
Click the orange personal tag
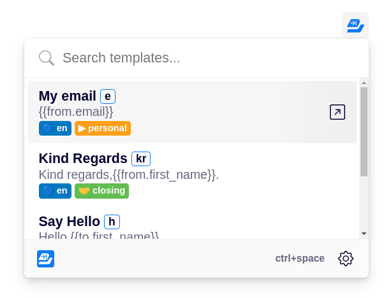click(103, 128)
